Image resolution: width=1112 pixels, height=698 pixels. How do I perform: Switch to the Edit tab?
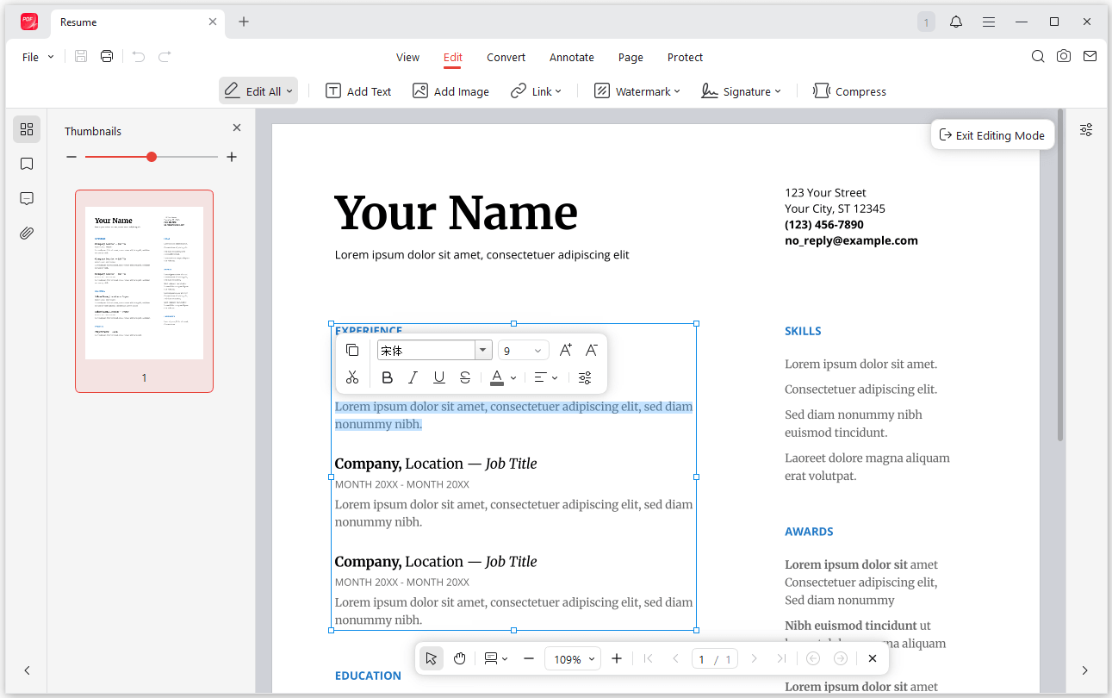click(453, 57)
